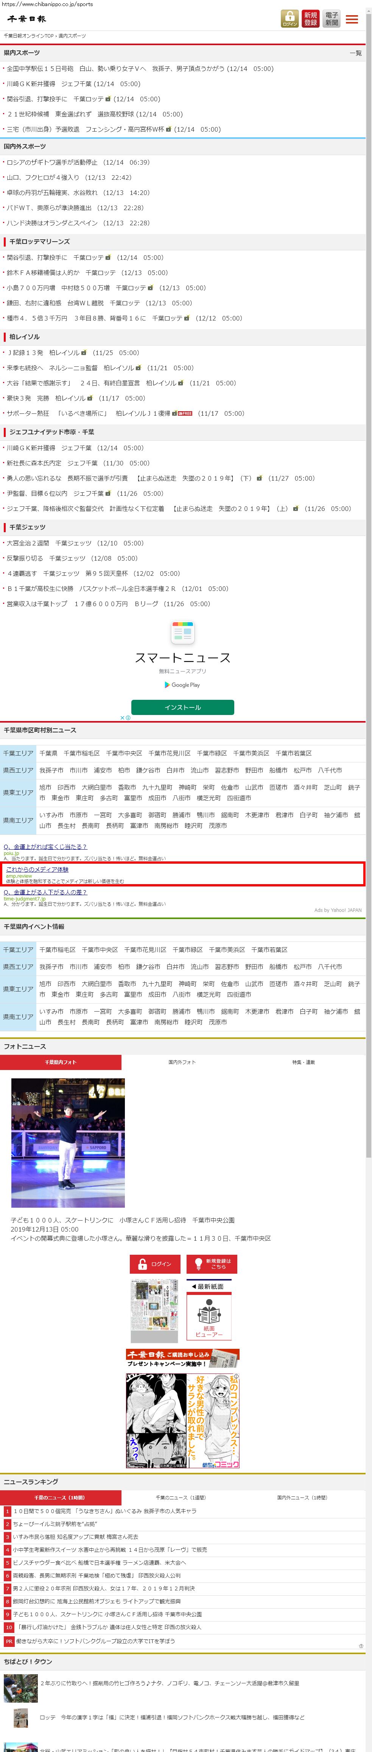
Task: Click the 新規登録はこちら lightbulb button
Action: pyautogui.click(x=212, y=1264)
